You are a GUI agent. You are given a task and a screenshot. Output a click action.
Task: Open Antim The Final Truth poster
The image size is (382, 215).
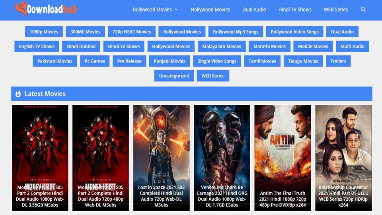tap(283, 158)
